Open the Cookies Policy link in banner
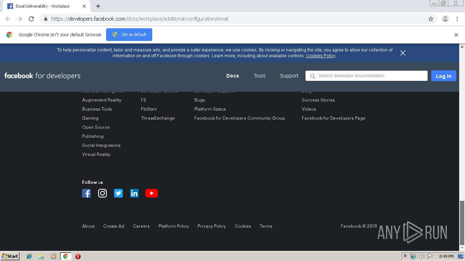Viewport: 465px width, 261px height. [x=320, y=56]
